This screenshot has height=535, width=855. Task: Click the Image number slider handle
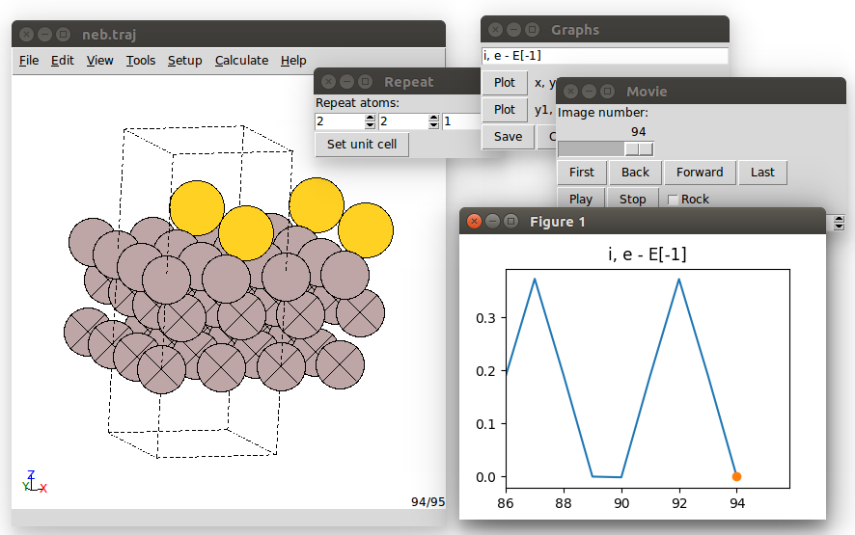click(x=639, y=148)
